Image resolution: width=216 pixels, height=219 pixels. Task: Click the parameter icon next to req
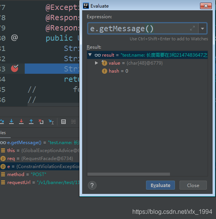pyautogui.click(x=3, y=159)
